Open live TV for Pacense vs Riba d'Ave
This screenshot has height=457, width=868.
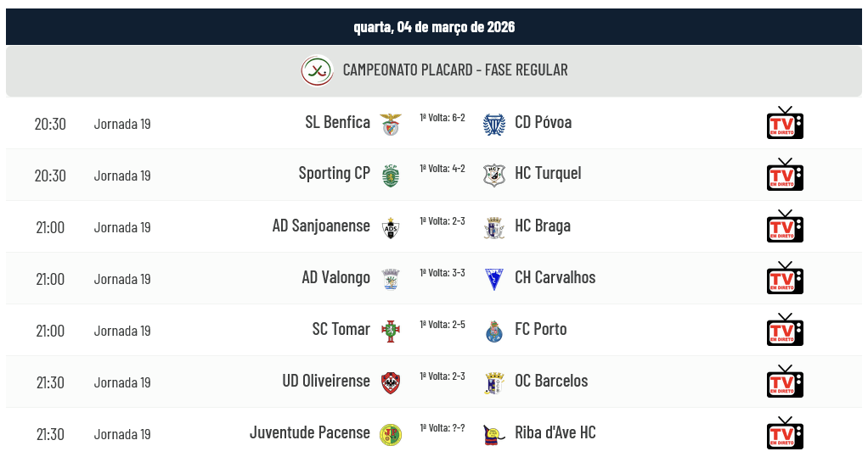pyautogui.click(x=785, y=434)
